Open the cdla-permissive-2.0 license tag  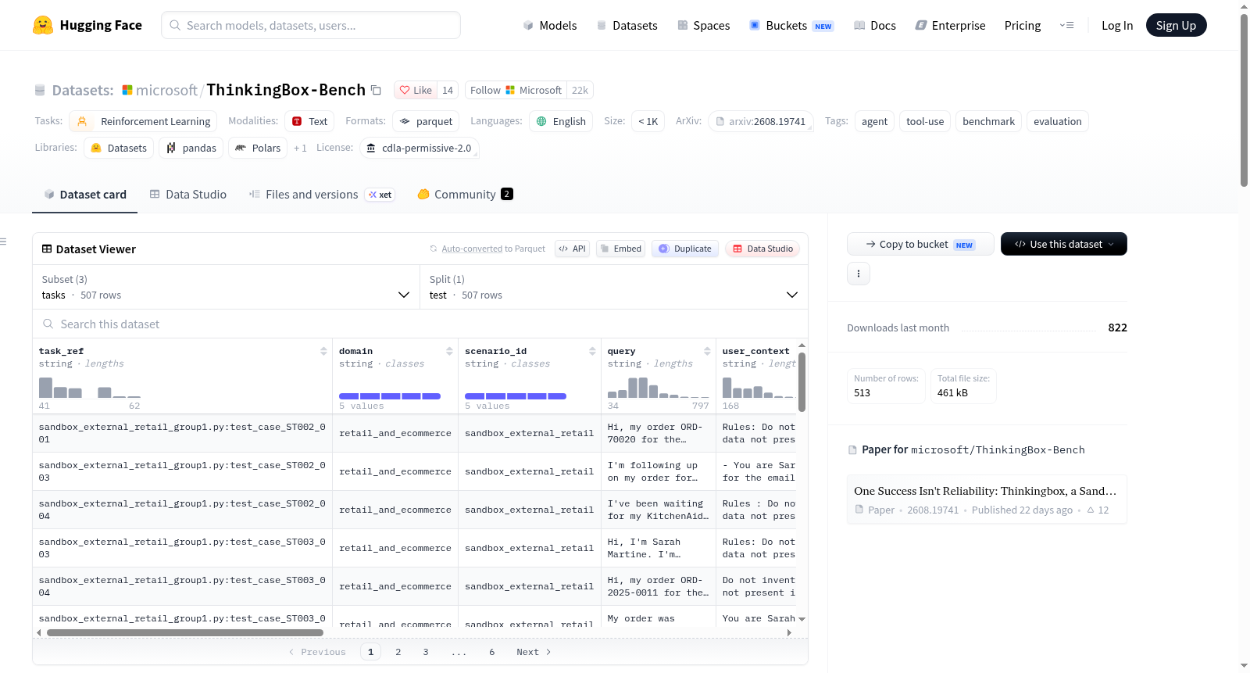coord(420,148)
